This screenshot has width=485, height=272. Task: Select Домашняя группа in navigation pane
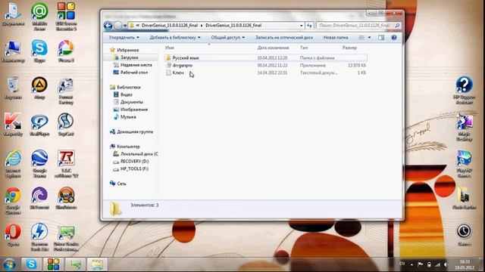pos(135,131)
